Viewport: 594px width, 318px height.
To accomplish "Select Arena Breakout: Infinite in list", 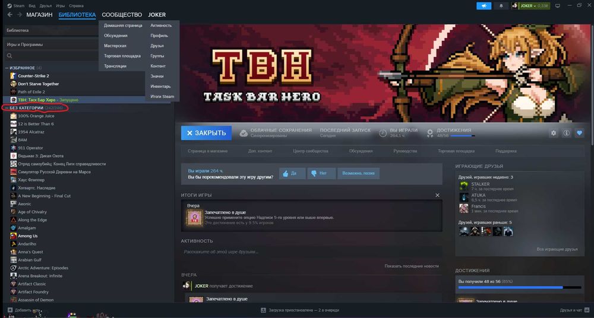I will (40, 276).
